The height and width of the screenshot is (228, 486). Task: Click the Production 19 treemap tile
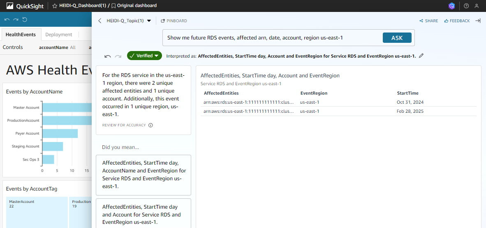coord(80,212)
